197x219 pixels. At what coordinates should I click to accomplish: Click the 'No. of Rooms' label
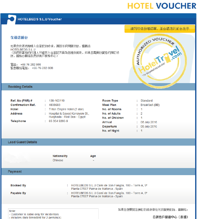[x=112, y=109]
